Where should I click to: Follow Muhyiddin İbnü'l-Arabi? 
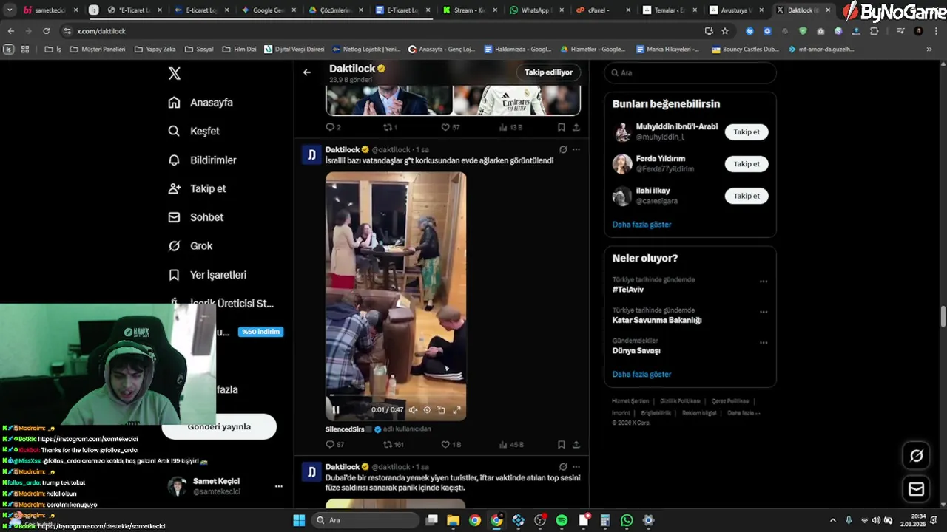coord(747,132)
